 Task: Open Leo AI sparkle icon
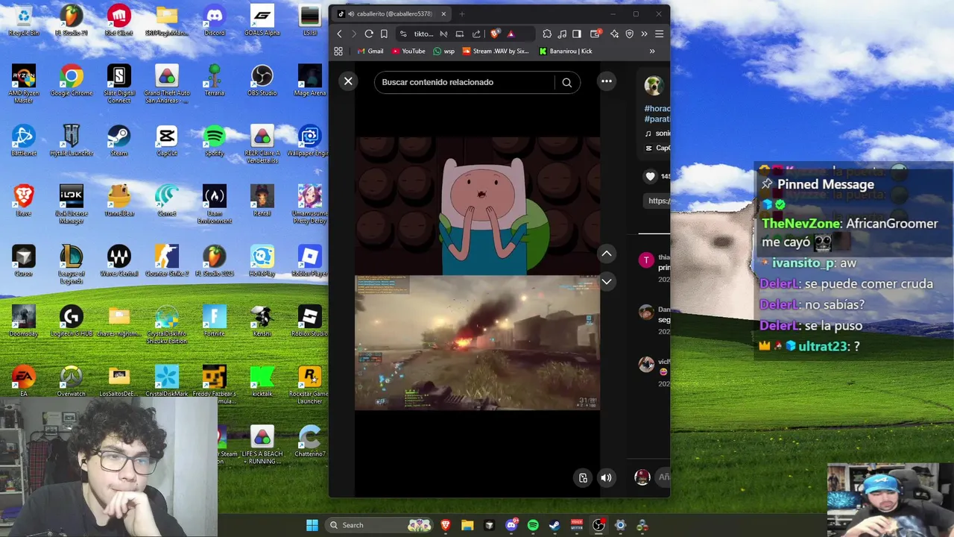coord(614,34)
